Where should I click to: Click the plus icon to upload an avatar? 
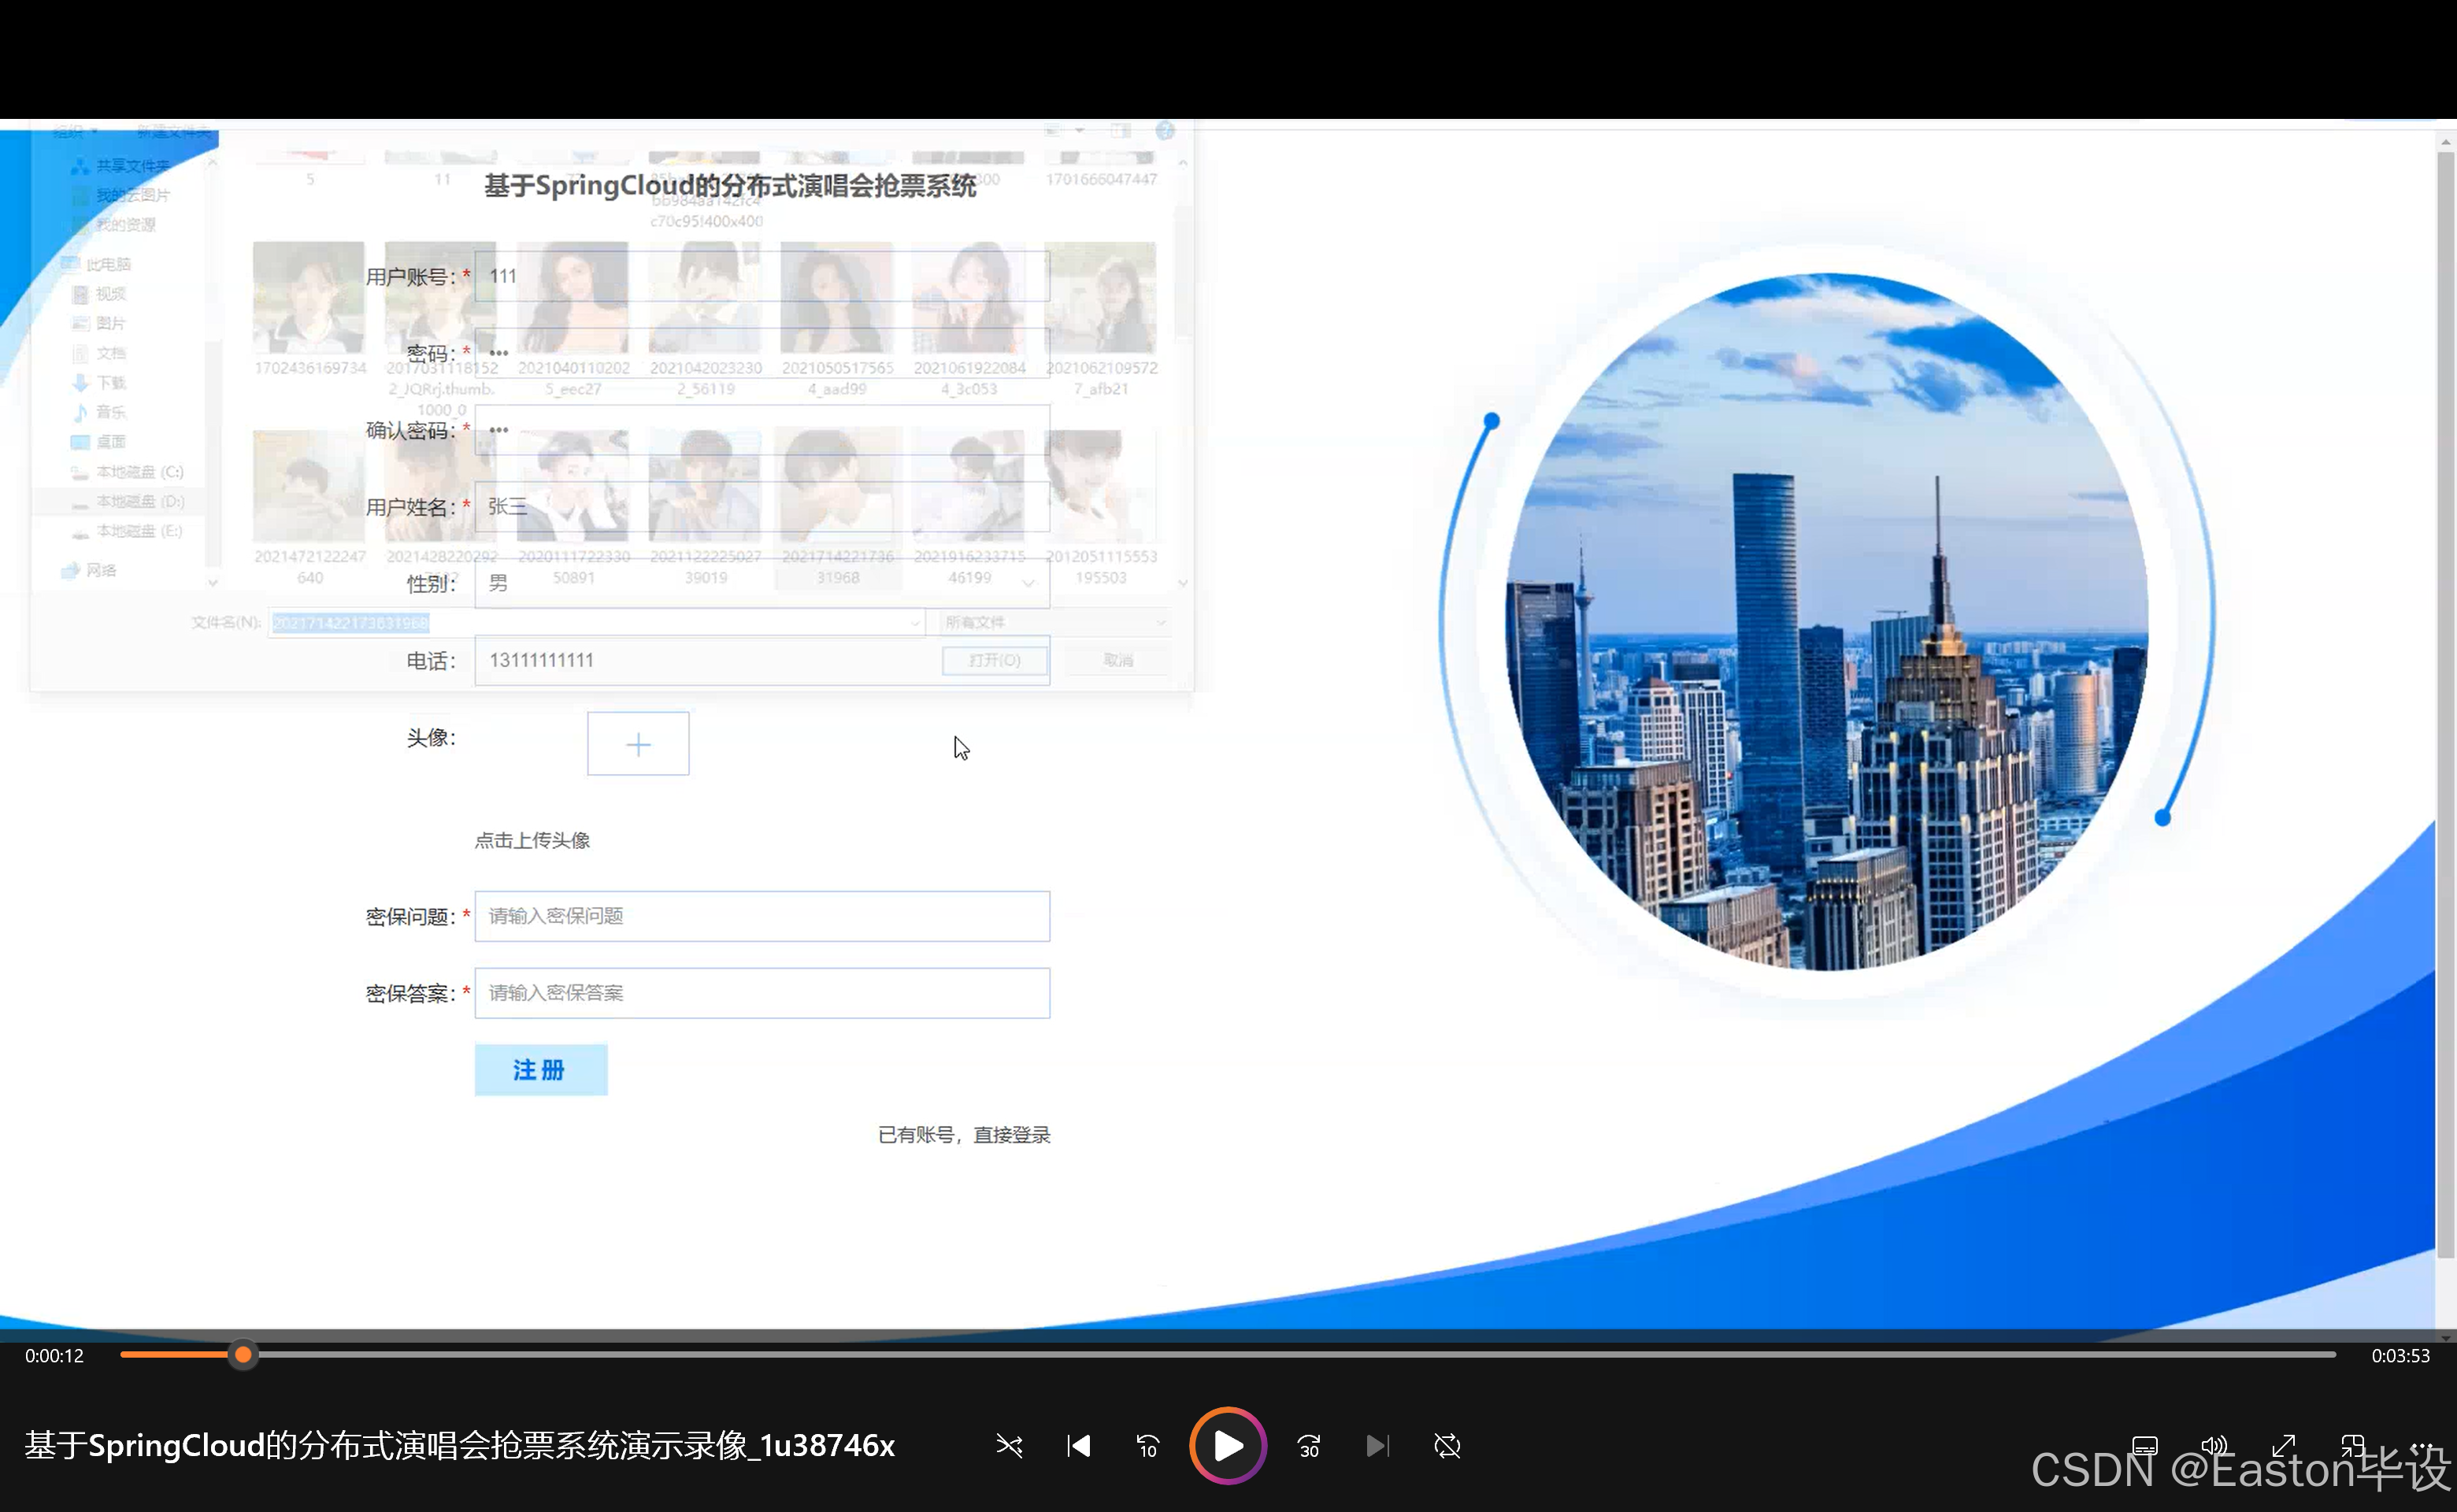pyautogui.click(x=638, y=744)
